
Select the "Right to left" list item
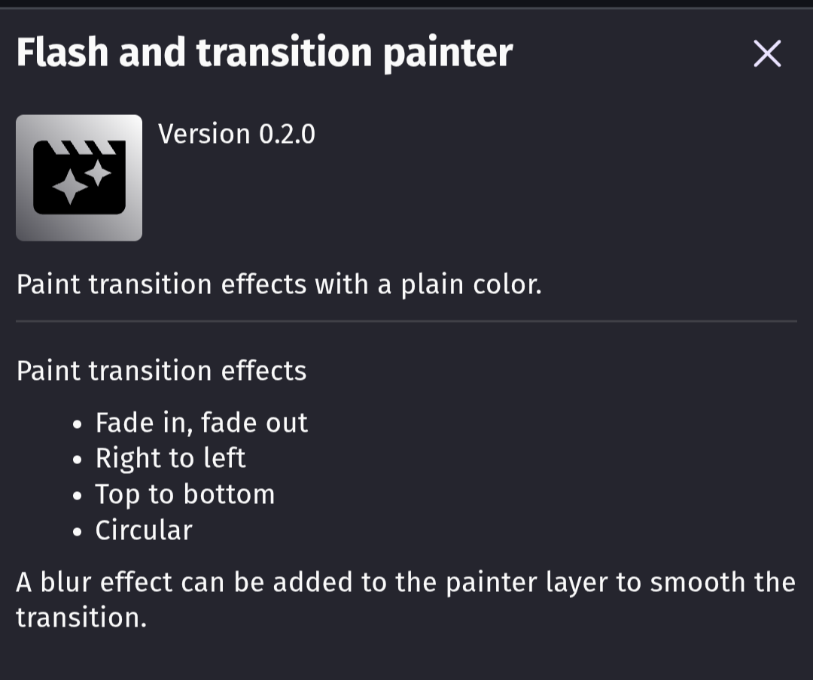point(170,458)
